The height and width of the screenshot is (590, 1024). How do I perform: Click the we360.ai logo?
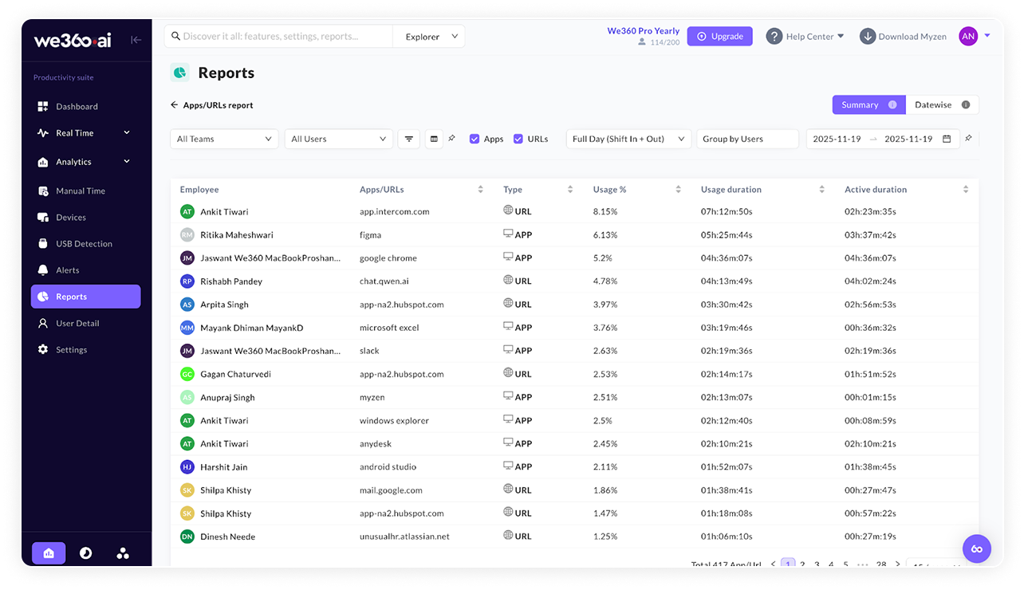tap(73, 41)
